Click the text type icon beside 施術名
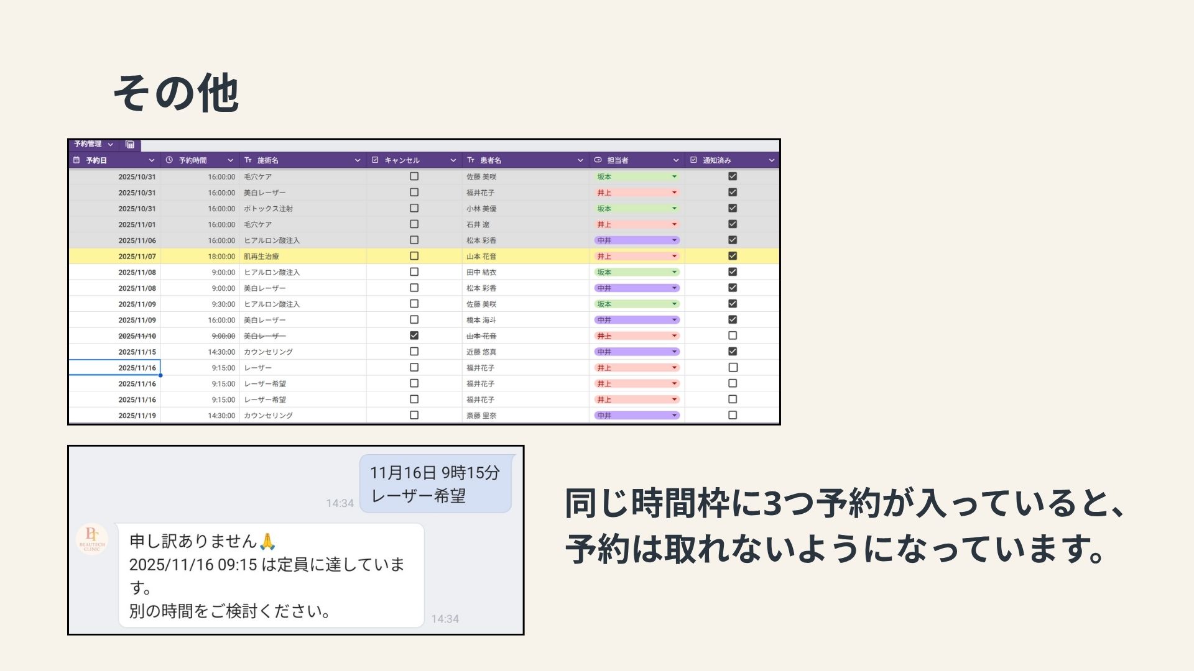The width and height of the screenshot is (1194, 671). [248, 160]
